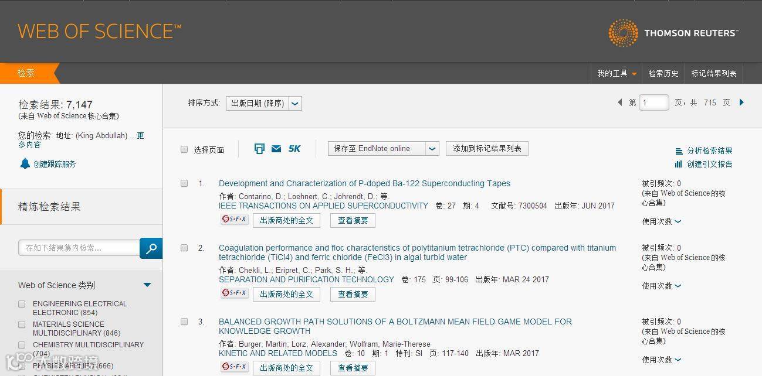Viewport: 762px width, 376px height.
Task: Select checkbox for result 1
Action: click(184, 183)
